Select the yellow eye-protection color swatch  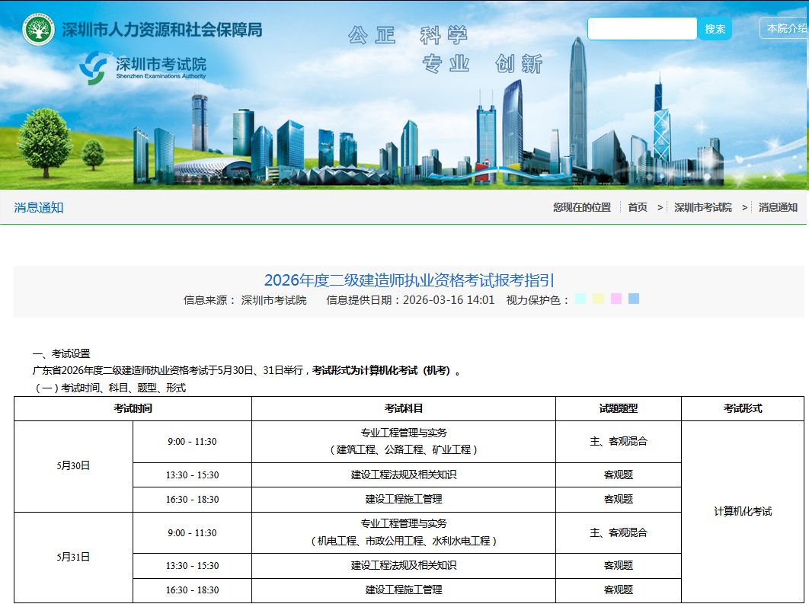598,299
